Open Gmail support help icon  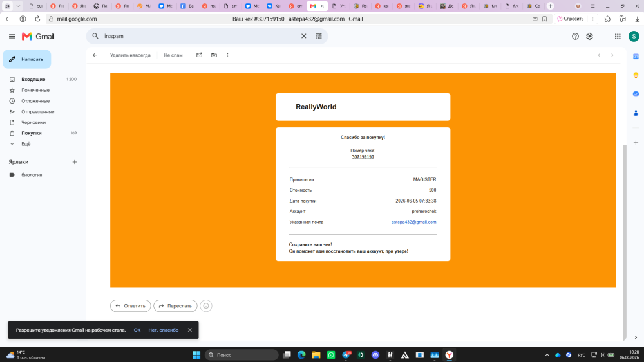pyautogui.click(x=575, y=36)
